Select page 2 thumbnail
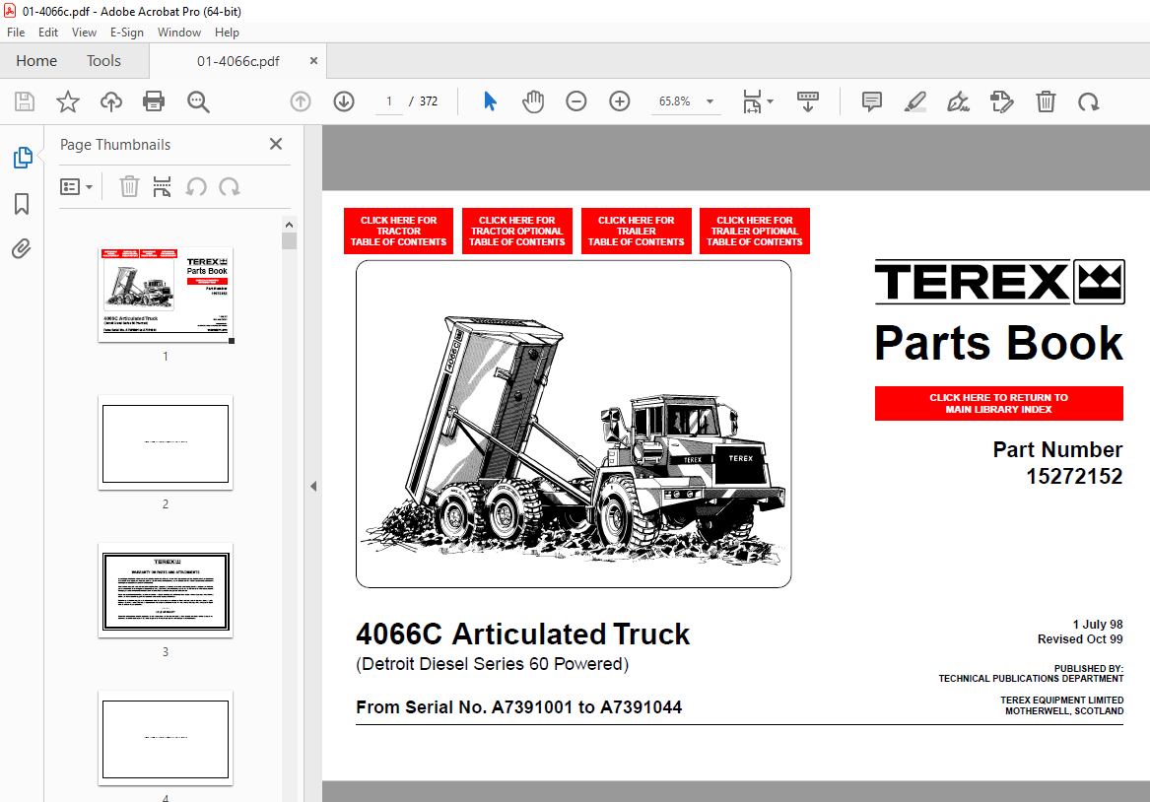 pos(166,442)
